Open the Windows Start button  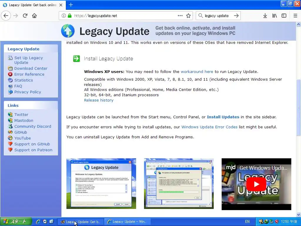16,222
